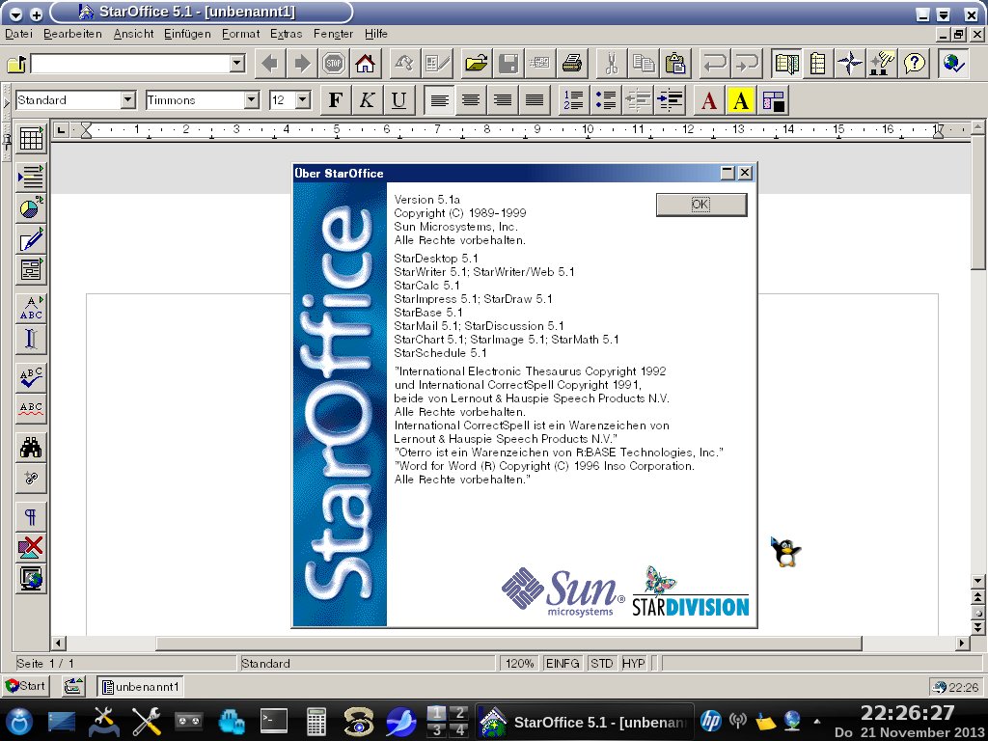Click the numbered list icon
This screenshot has width=988, height=741.
click(x=573, y=100)
